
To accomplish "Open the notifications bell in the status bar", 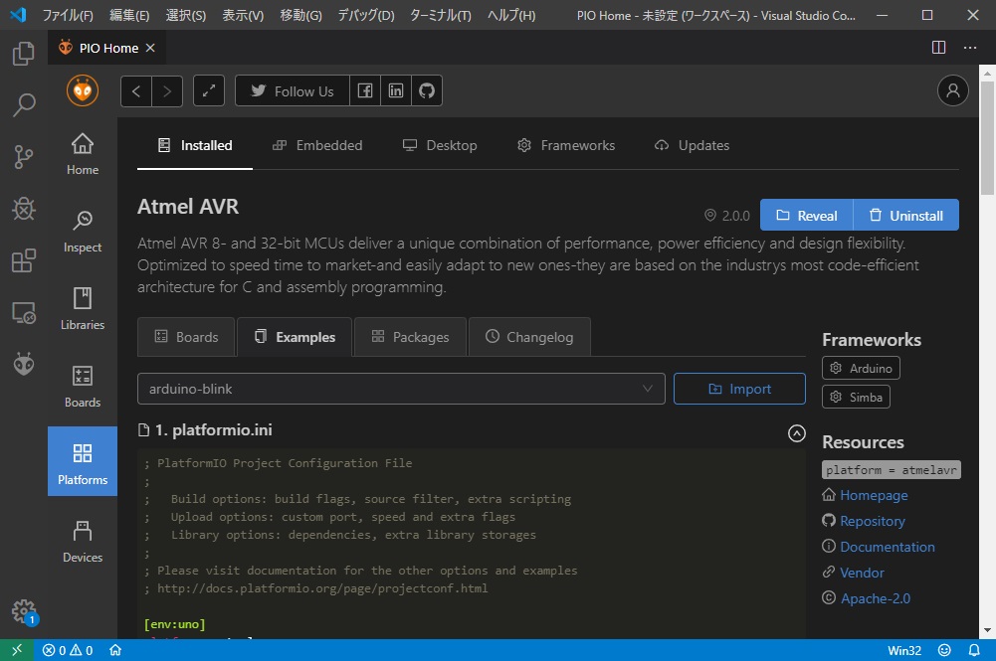I will click(974, 650).
